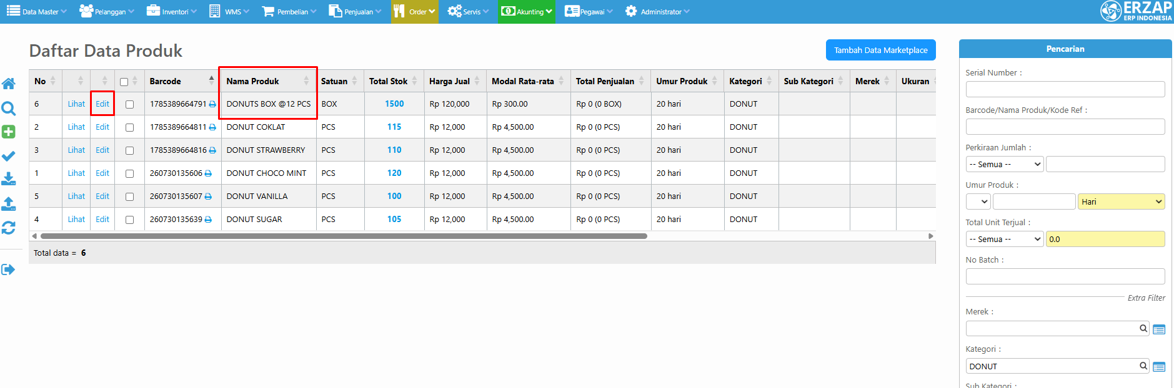Click Lihat for DONUT COKLAT
Image resolution: width=1174 pixels, height=388 pixels.
tap(76, 127)
